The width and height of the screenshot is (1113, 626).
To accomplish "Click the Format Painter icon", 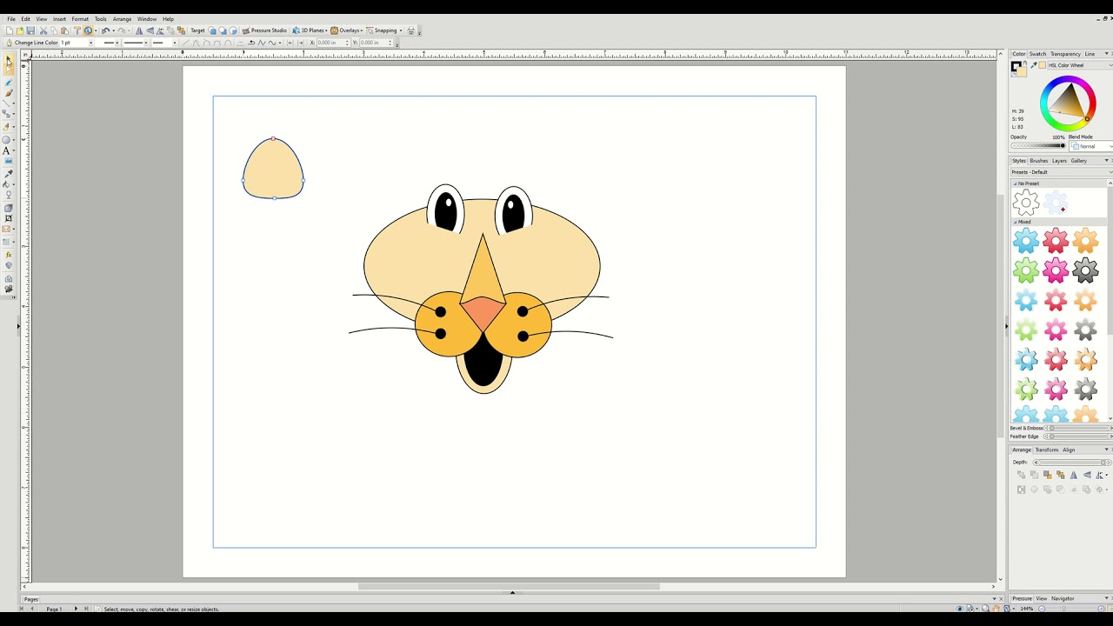I will [x=77, y=30].
